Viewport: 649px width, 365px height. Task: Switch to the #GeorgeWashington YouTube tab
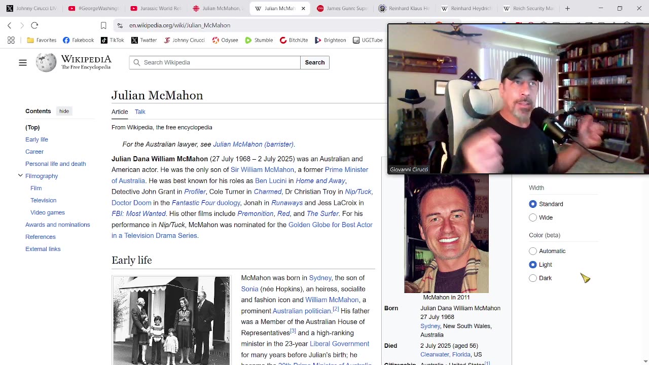click(93, 8)
